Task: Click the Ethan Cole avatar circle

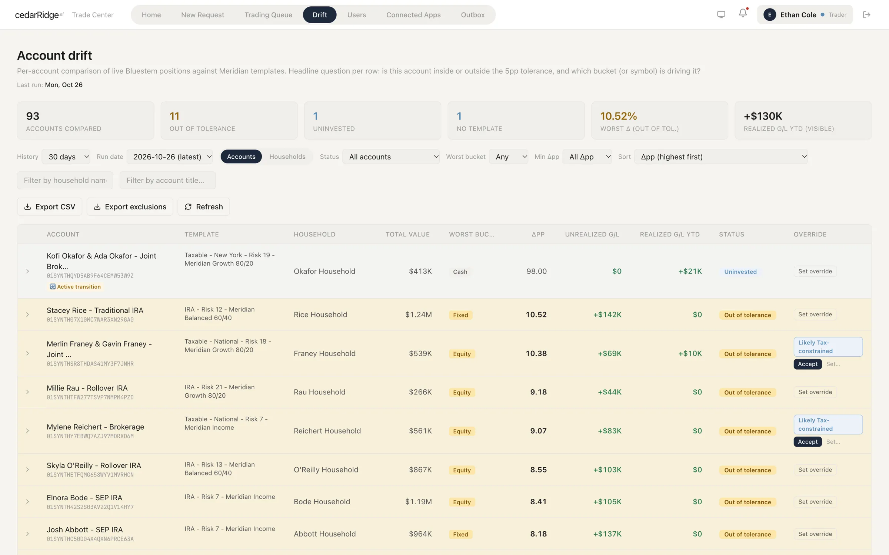Action: coord(769,15)
